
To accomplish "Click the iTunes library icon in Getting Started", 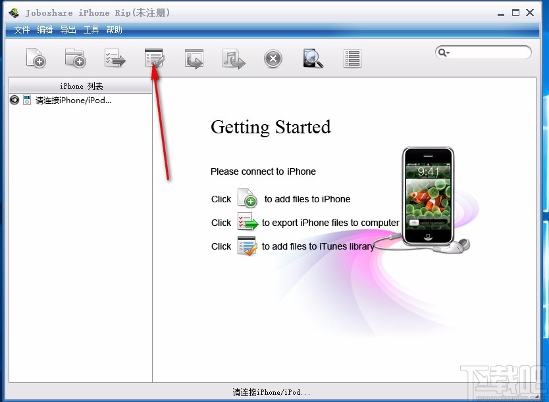I will click(247, 246).
